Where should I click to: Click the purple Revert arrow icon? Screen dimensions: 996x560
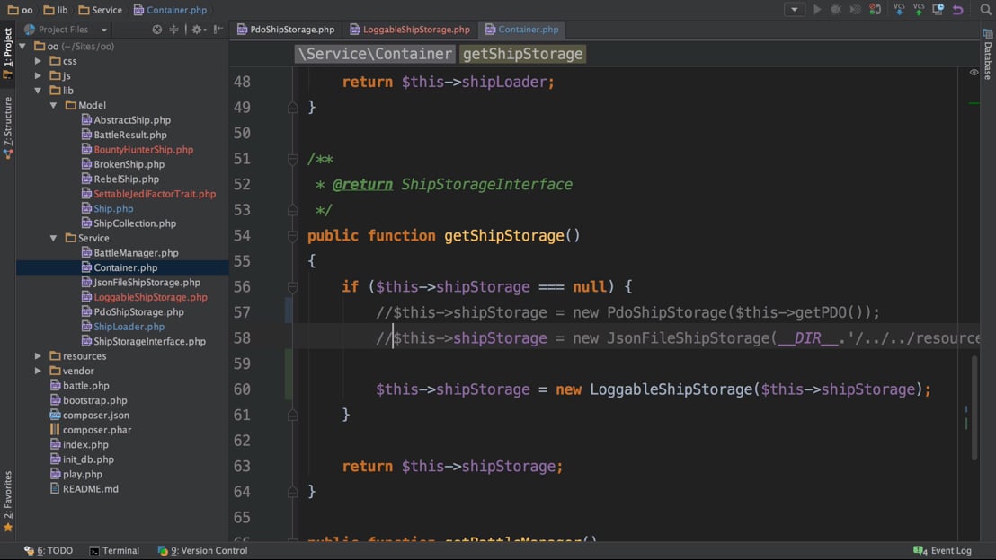(958, 10)
